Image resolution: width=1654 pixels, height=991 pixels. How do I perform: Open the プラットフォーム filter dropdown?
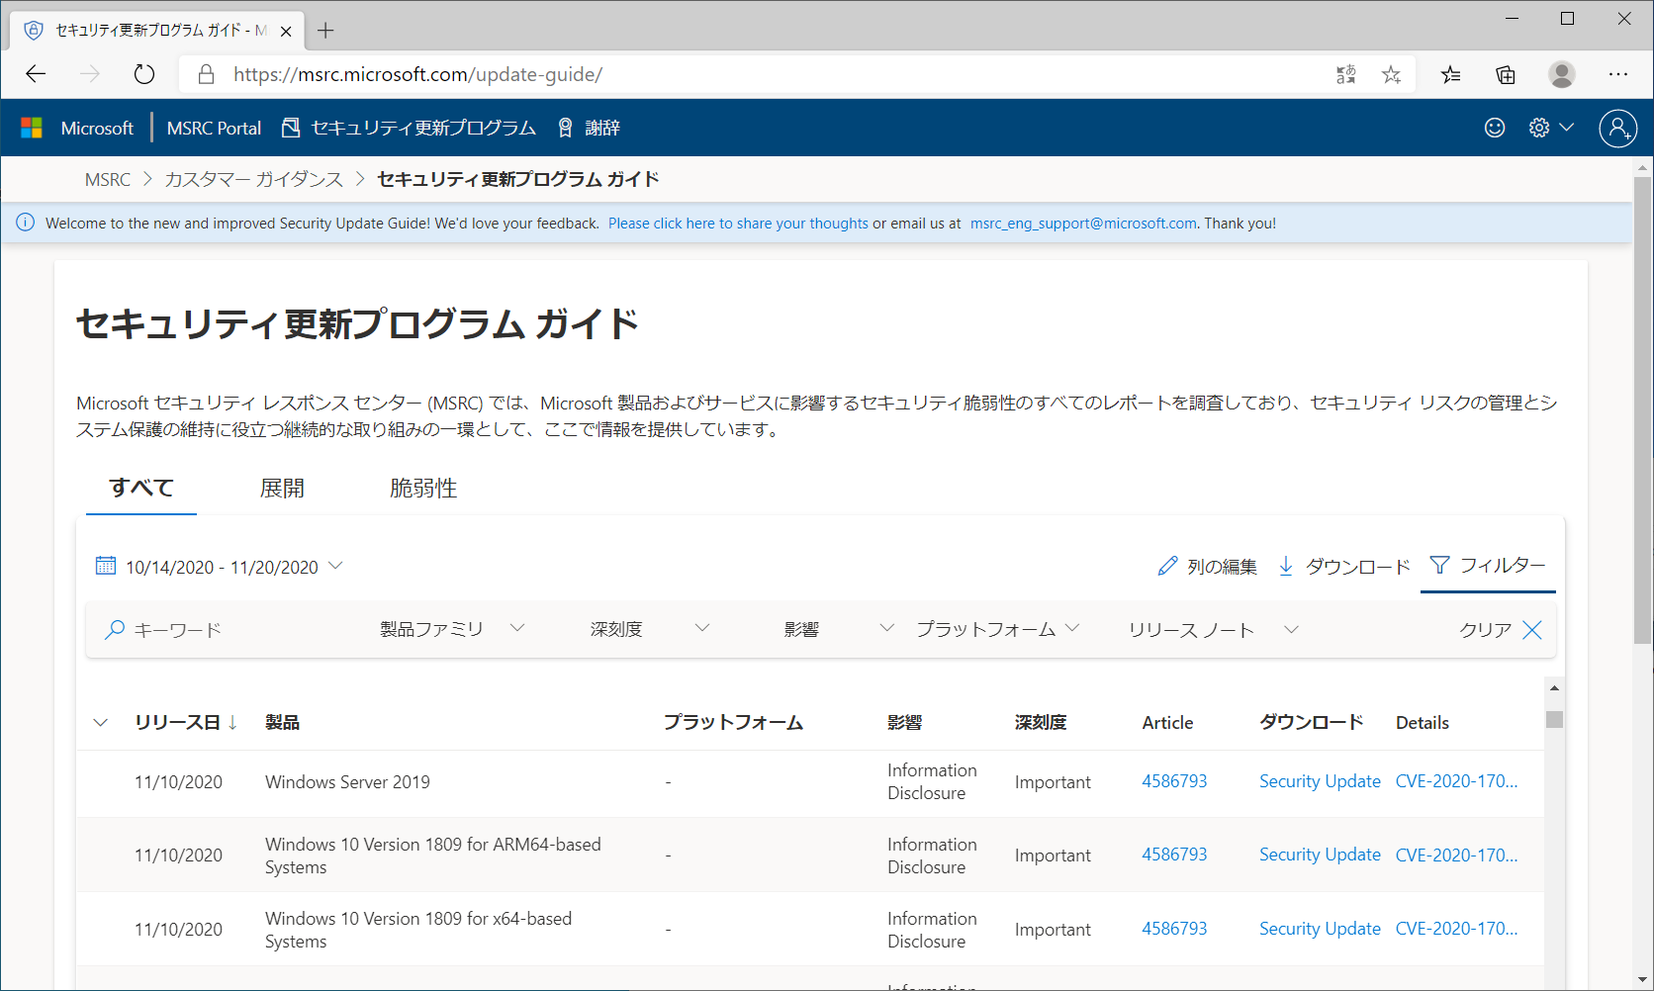point(1072,628)
